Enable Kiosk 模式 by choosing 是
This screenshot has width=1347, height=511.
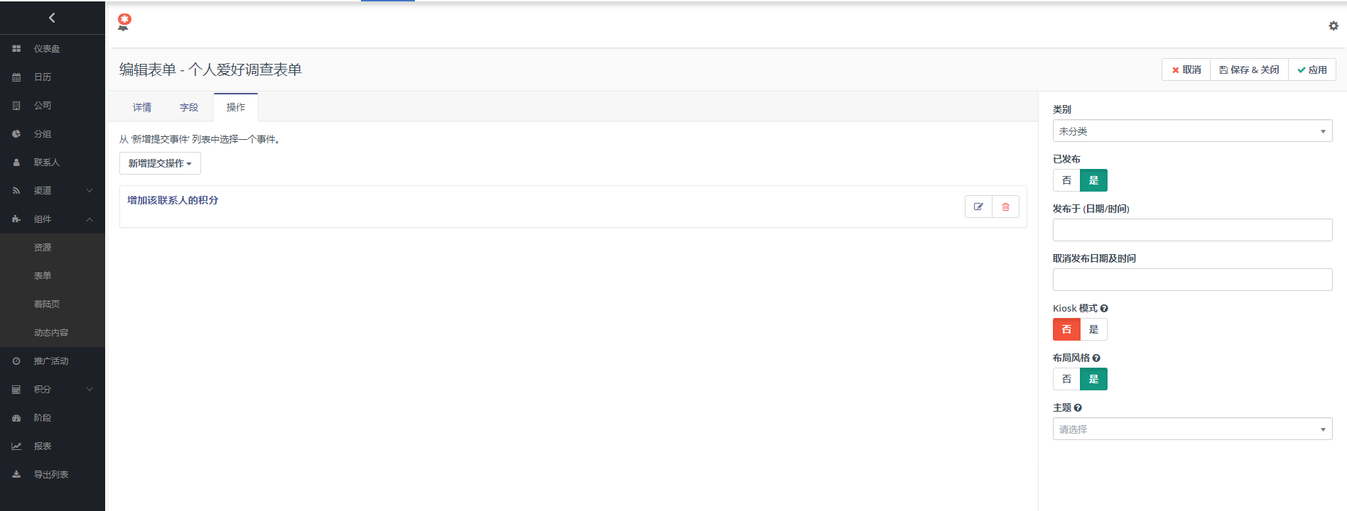point(1093,329)
